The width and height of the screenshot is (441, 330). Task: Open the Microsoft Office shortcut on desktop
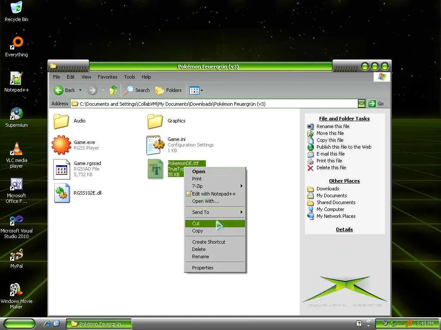coord(16,190)
